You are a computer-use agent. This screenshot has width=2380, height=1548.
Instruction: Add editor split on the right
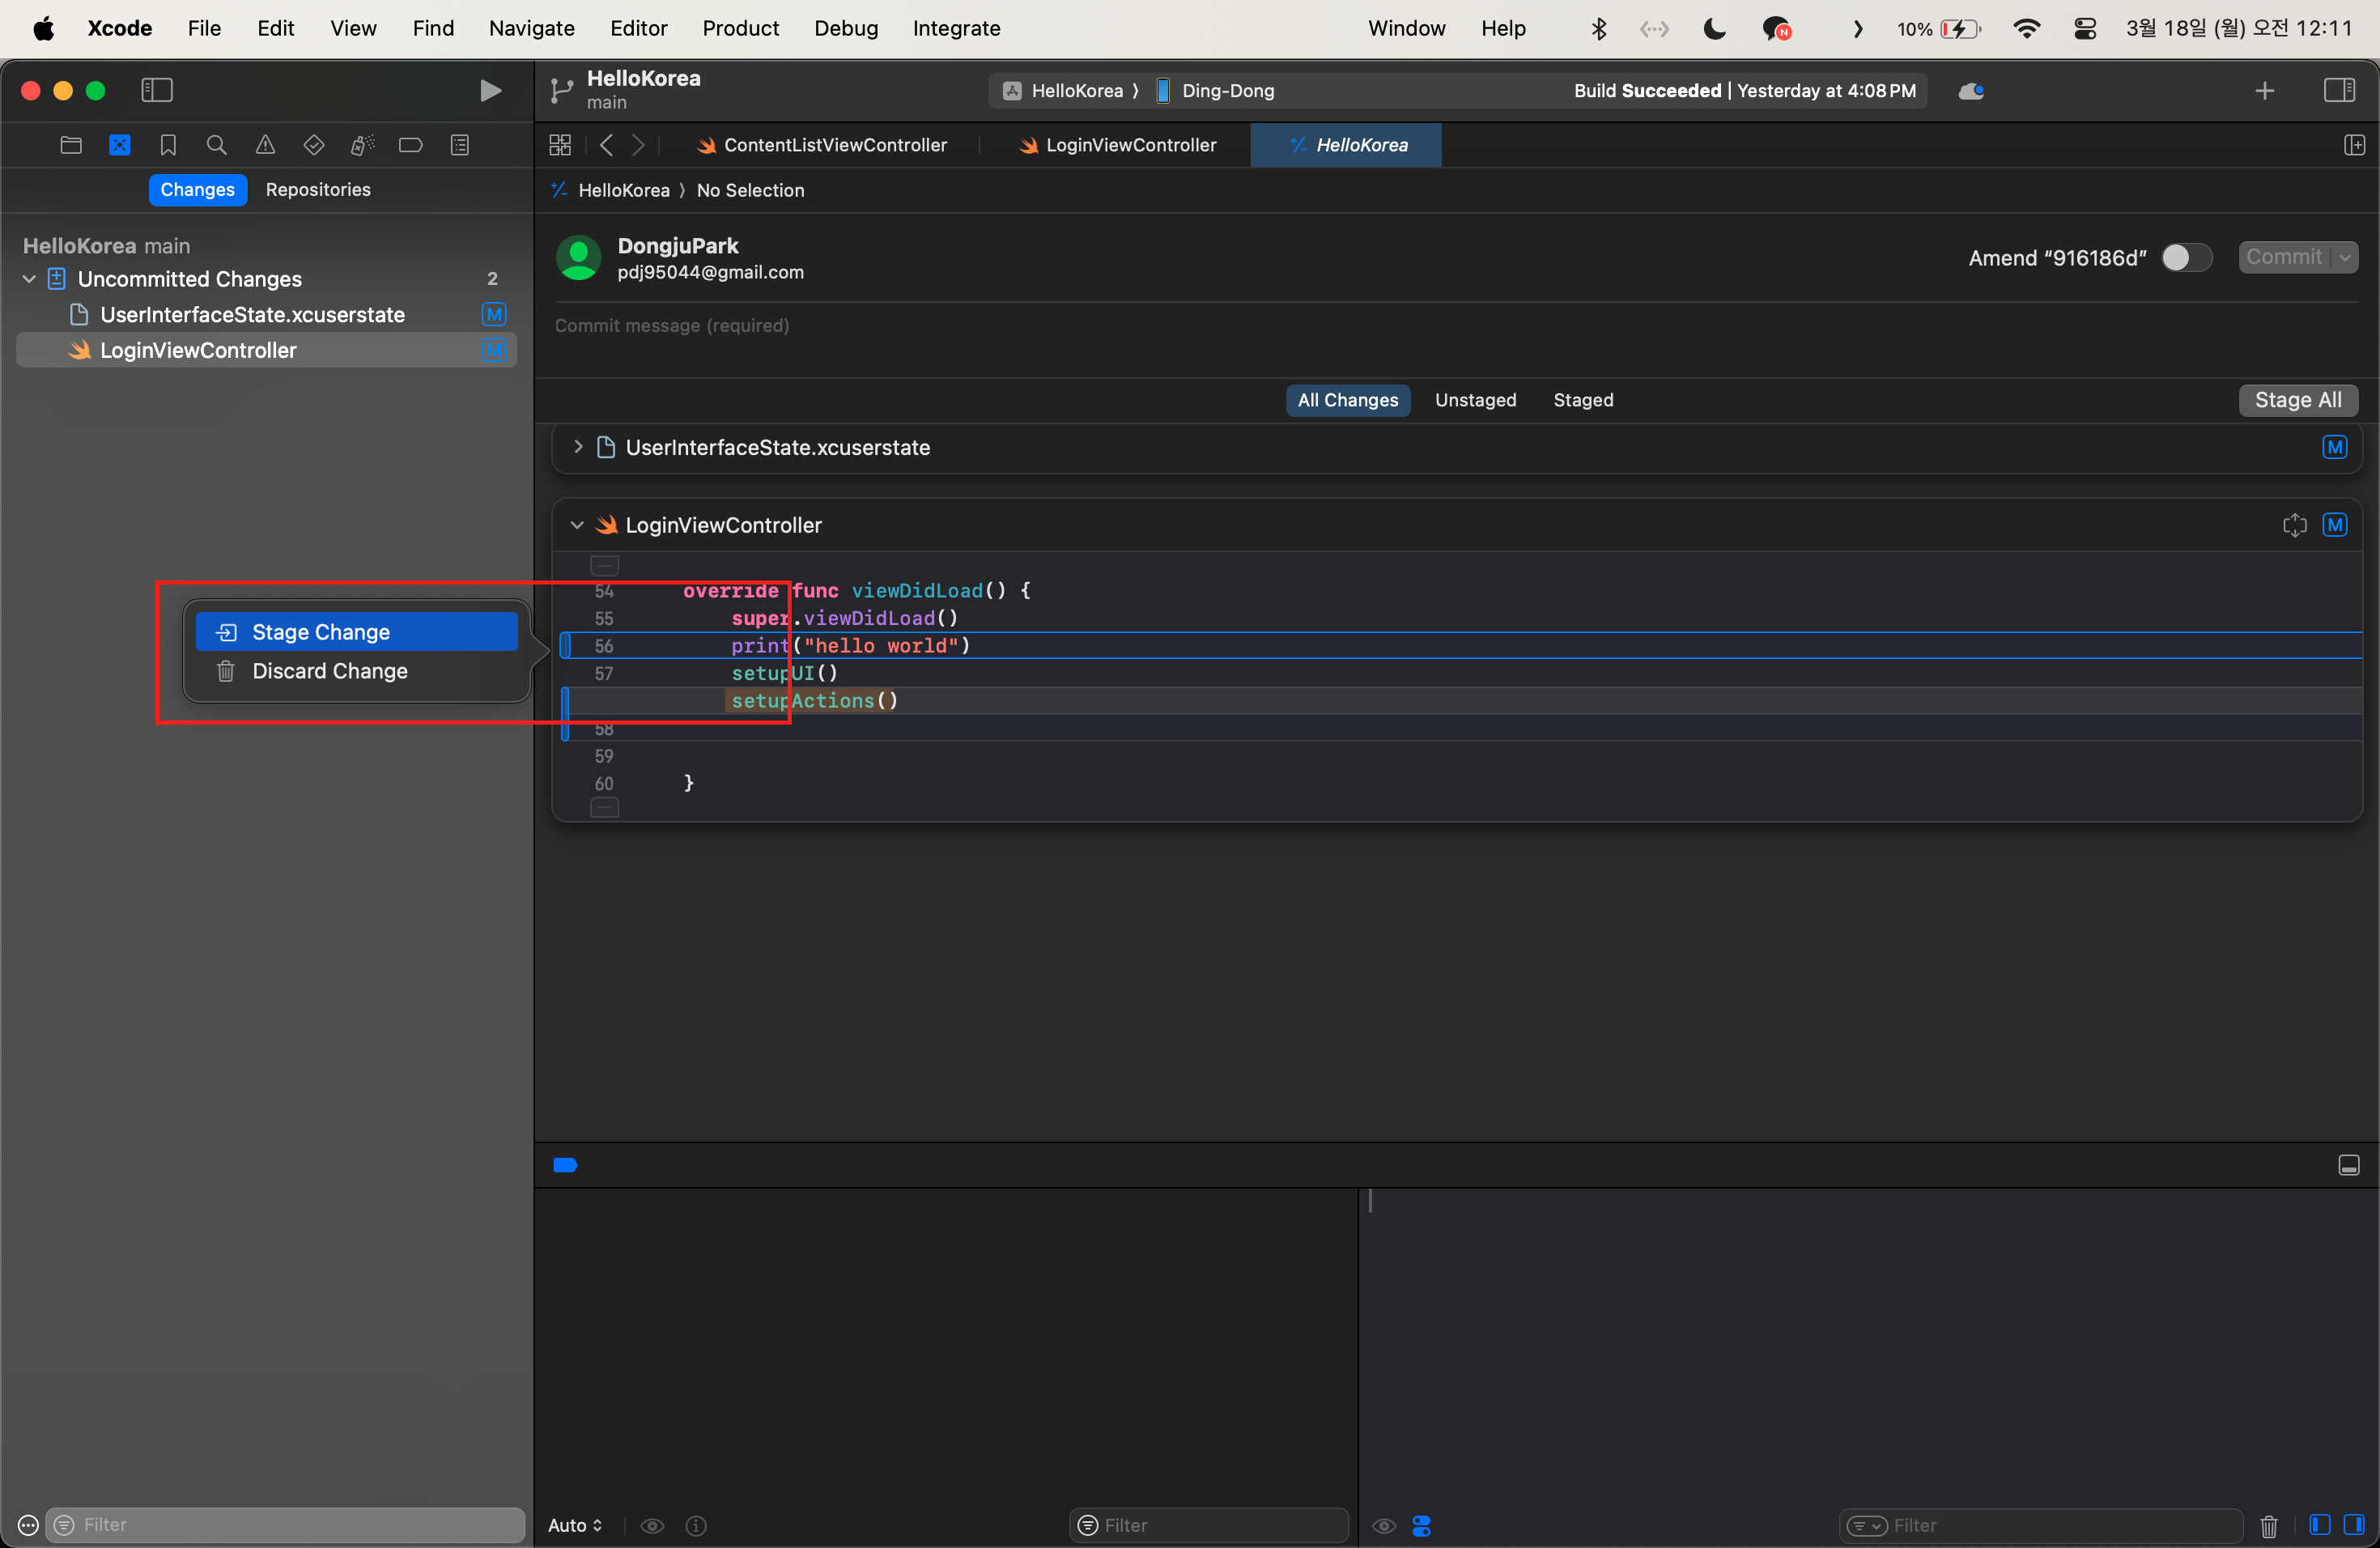2355,145
